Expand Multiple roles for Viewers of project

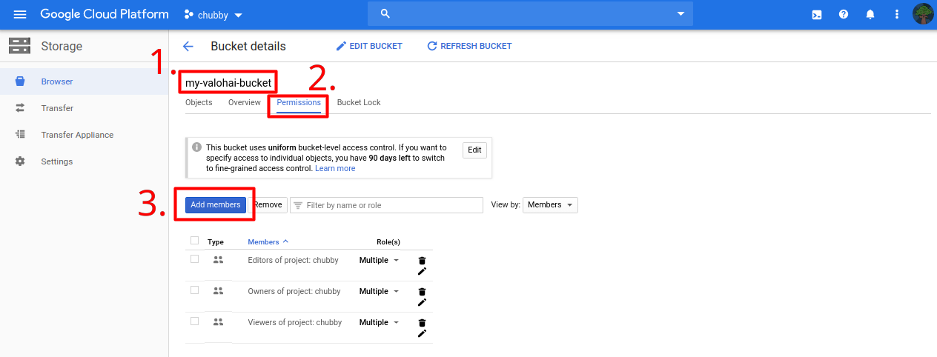[x=380, y=323]
